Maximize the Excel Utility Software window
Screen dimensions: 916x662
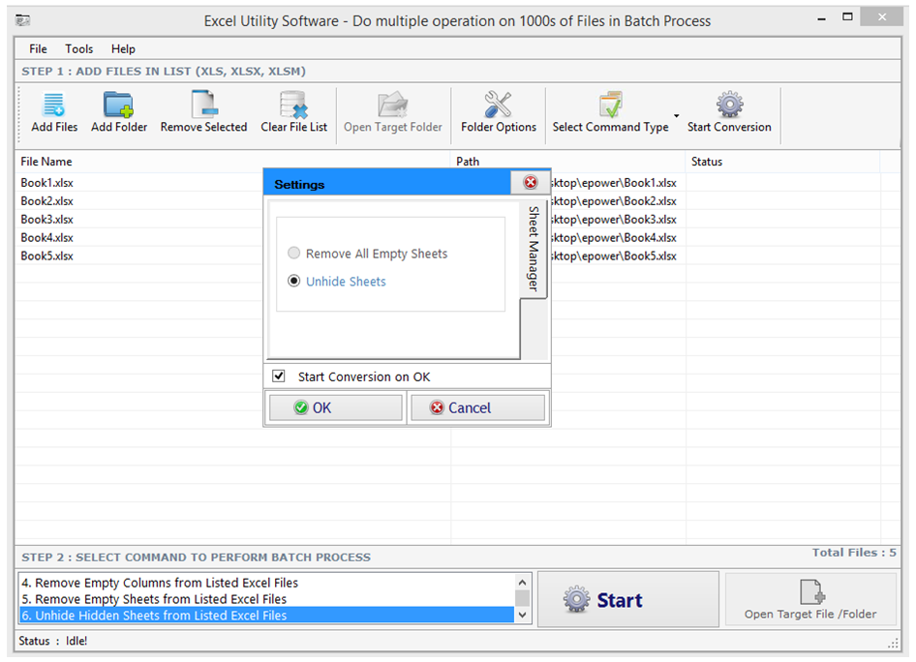tap(847, 16)
